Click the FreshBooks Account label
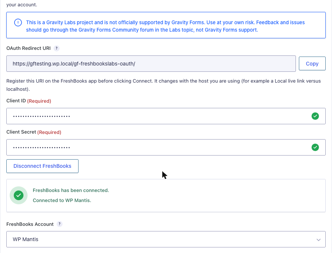Image resolution: width=332 pixels, height=253 pixels. tap(30, 224)
